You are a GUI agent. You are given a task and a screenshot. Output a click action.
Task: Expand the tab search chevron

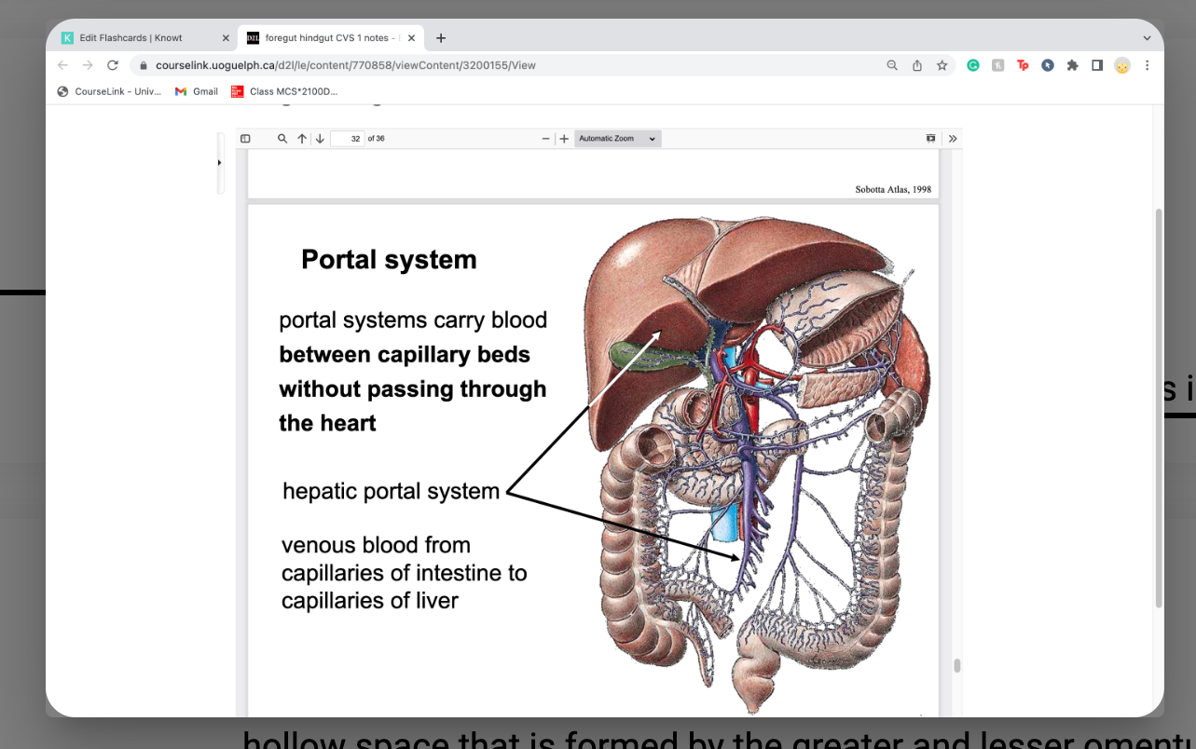pos(1147,38)
